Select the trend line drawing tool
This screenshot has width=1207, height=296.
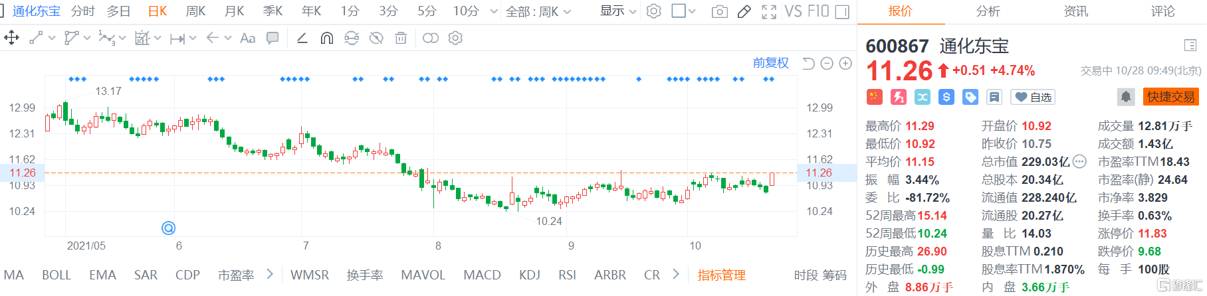click(36, 38)
